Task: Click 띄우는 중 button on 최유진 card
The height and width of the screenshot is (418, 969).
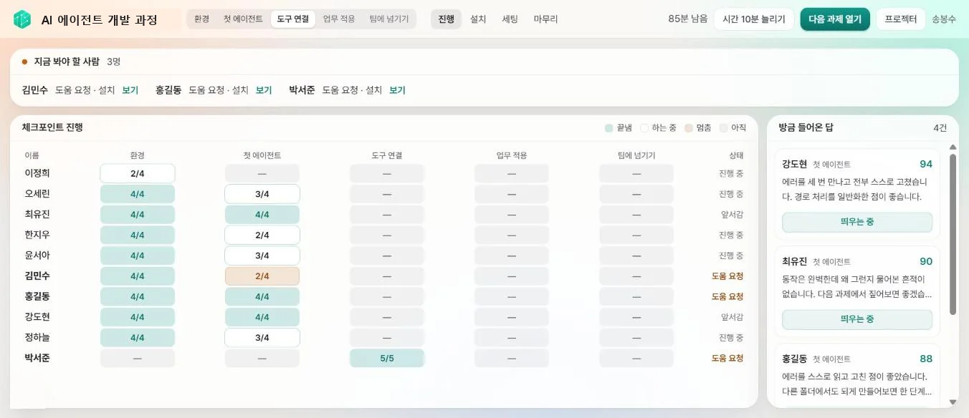Action: click(857, 319)
